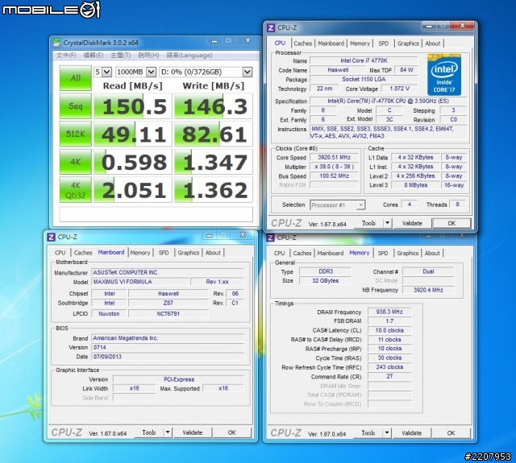Viewport: 516px width, 463px height.
Task: Switch to Caches tab in top-right CPU-Z
Action: click(303, 43)
